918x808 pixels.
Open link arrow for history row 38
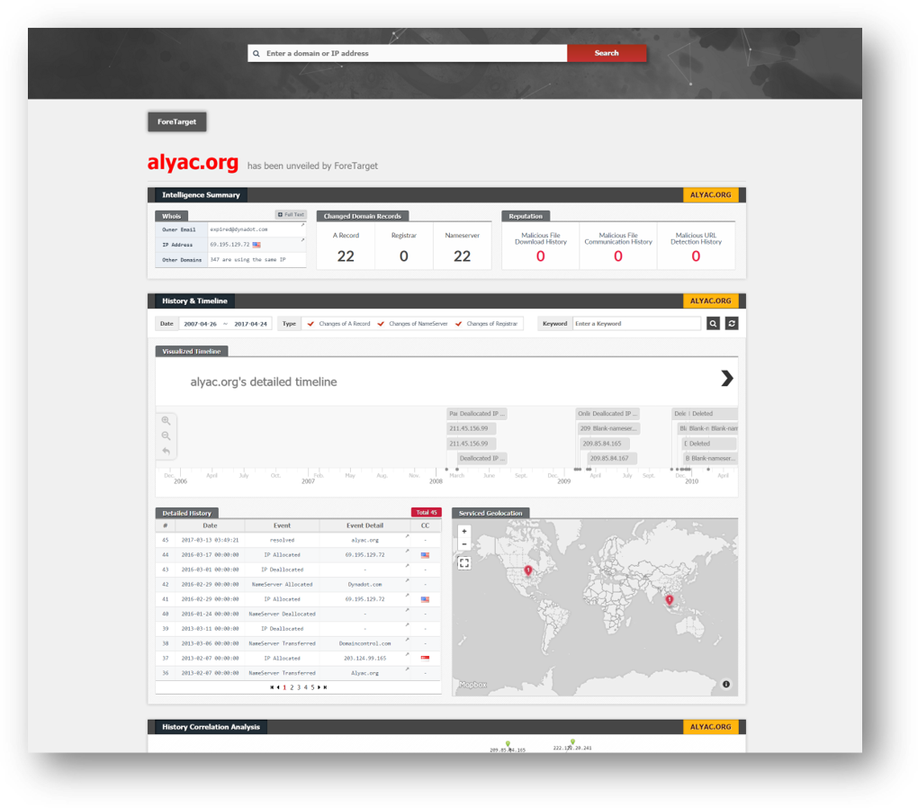pyautogui.click(x=408, y=640)
